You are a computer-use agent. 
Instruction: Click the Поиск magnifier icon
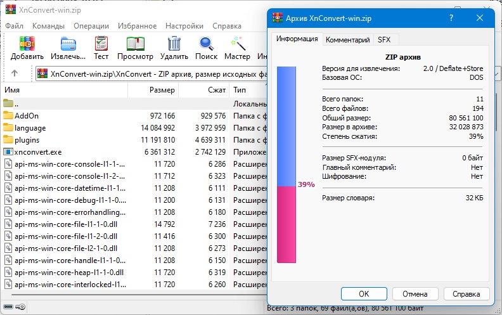[206, 44]
